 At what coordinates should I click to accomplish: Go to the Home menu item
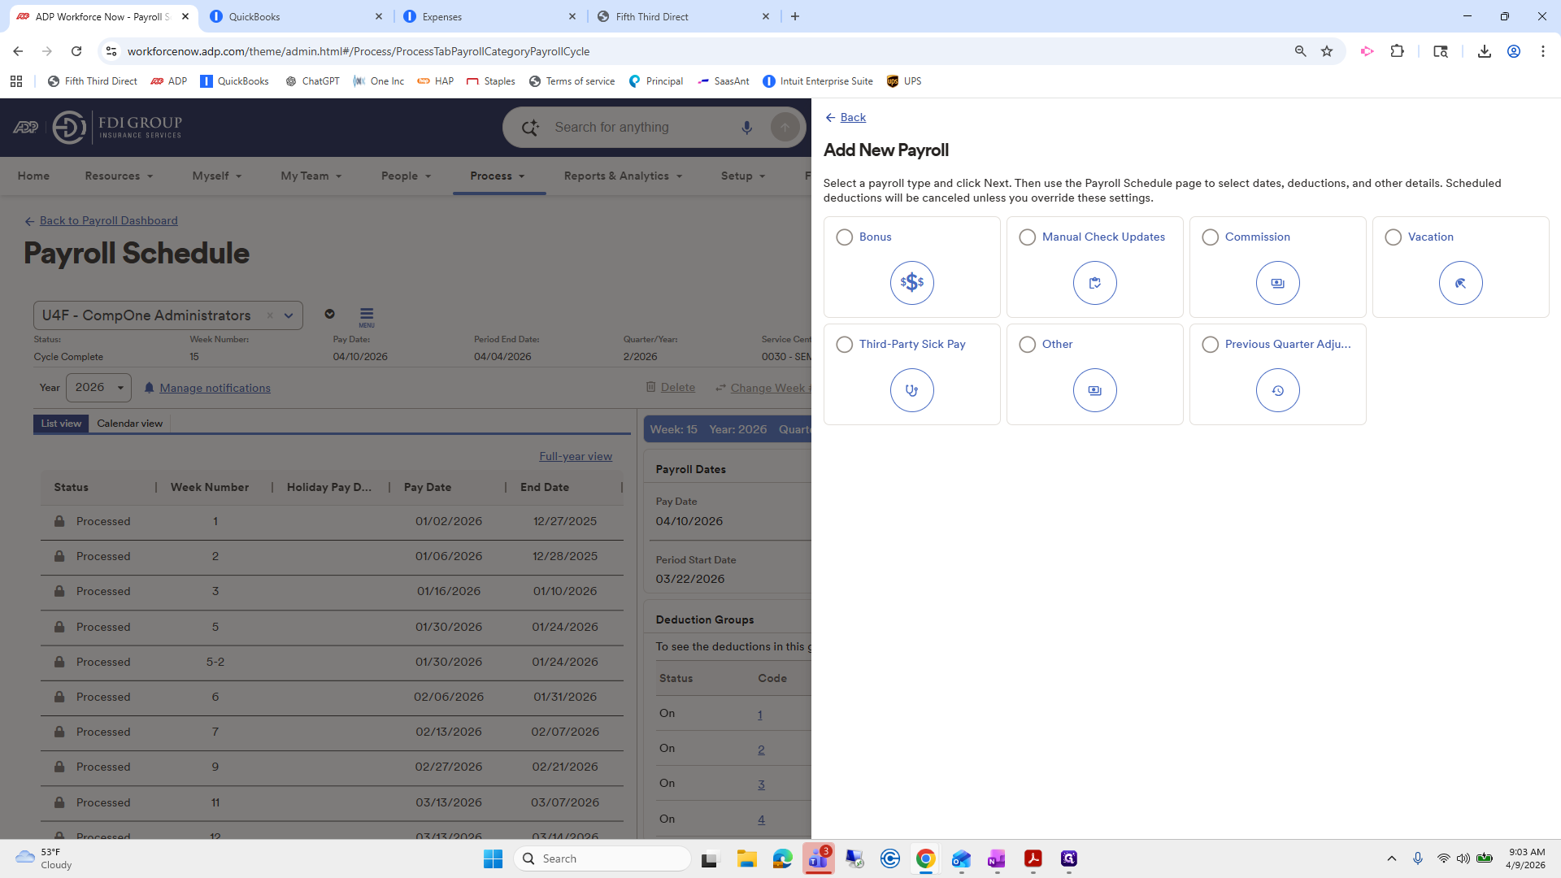click(x=33, y=176)
